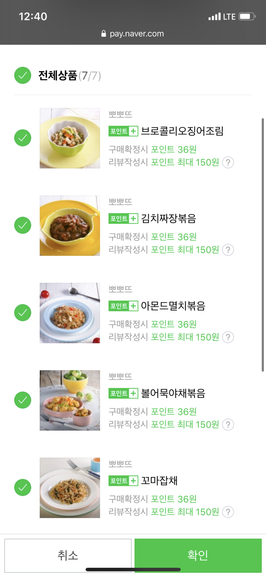Viewport: 266px width, 577px height.
Task: Tap the lock icon before pay.naver.com
Action: tap(104, 34)
